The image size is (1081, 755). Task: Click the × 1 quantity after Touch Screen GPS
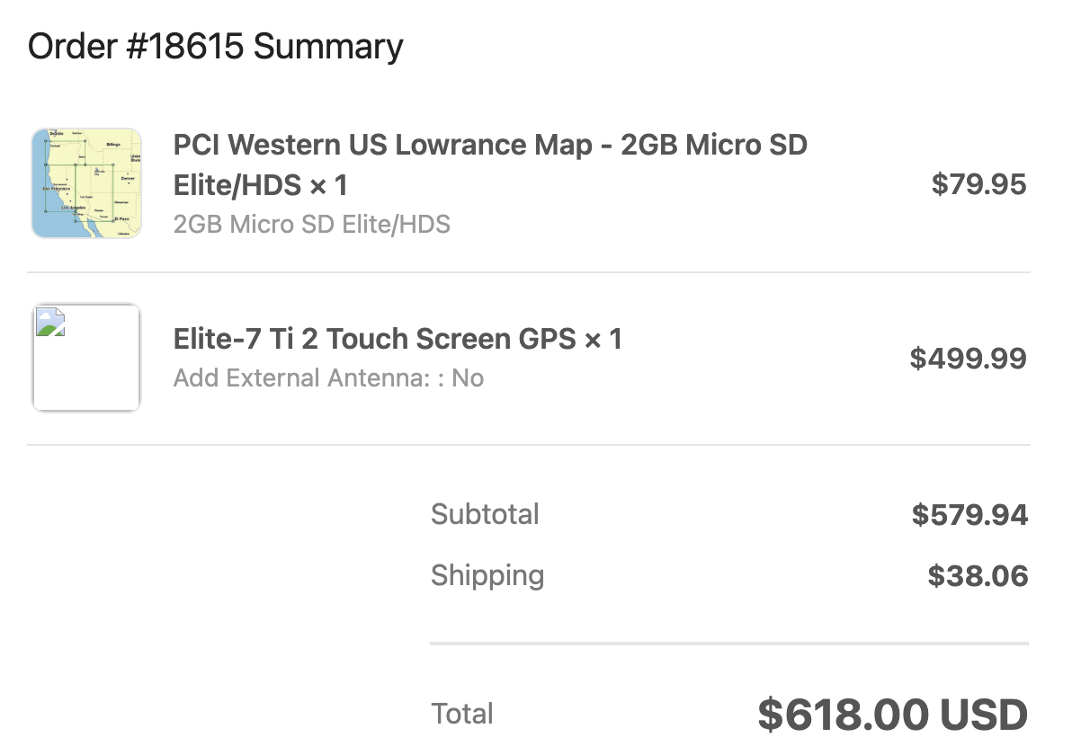(603, 340)
